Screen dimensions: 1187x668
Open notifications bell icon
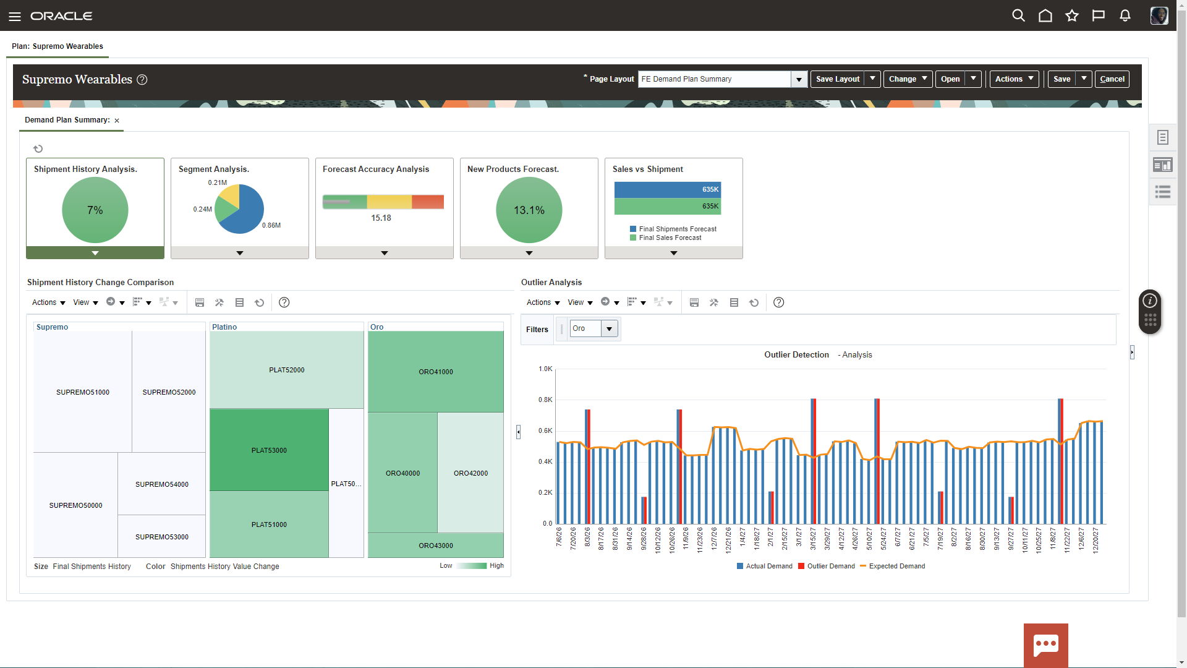pos(1125,15)
